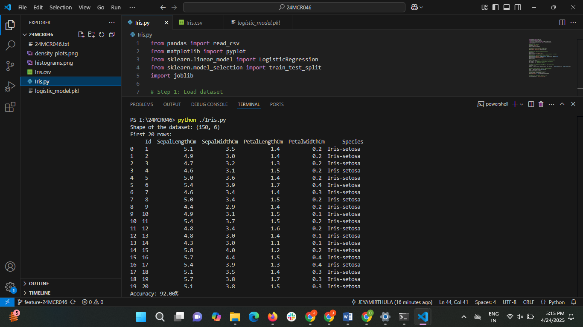Open Copilot dropdown arrow in title bar

[421, 7]
